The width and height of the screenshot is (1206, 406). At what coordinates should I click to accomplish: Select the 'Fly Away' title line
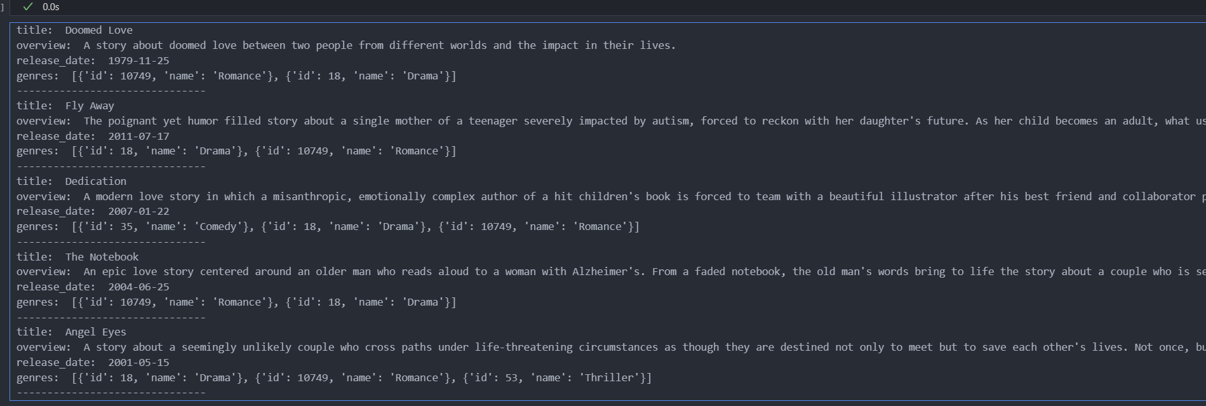(x=65, y=105)
